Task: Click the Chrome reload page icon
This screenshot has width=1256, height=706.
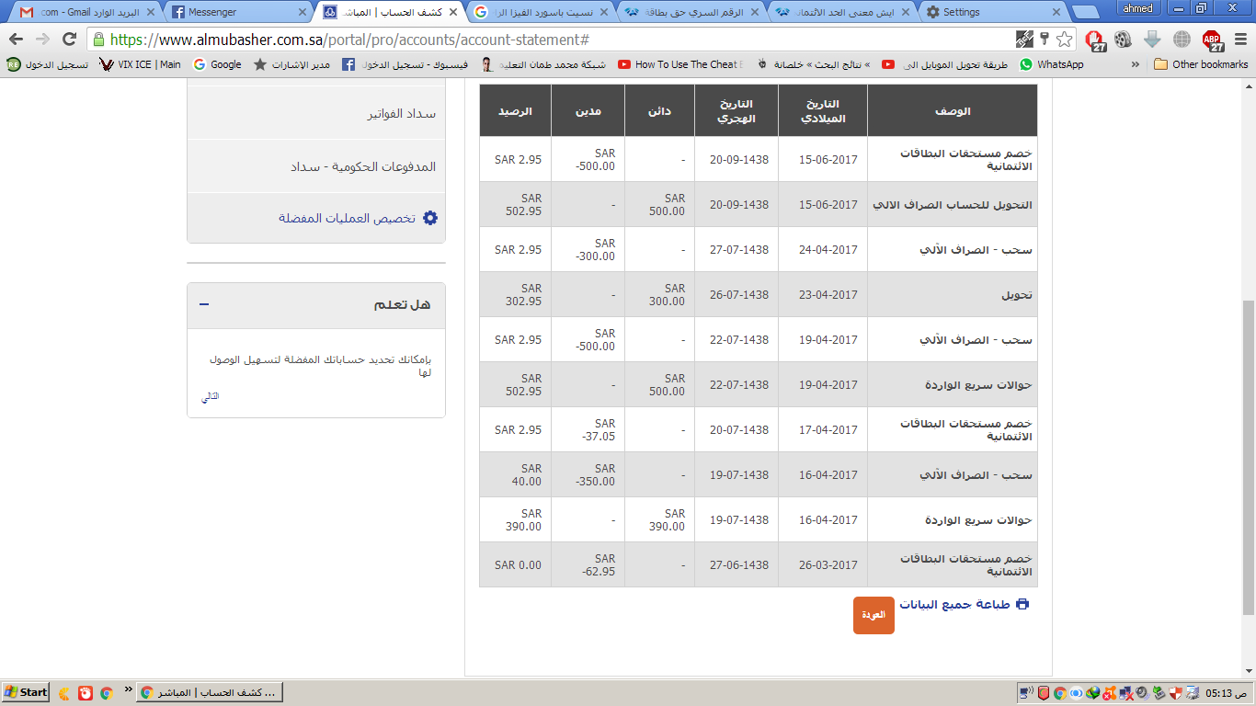Action: (69, 40)
